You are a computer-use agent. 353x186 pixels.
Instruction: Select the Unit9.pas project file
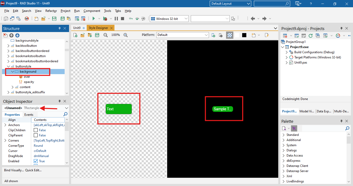point(301,63)
